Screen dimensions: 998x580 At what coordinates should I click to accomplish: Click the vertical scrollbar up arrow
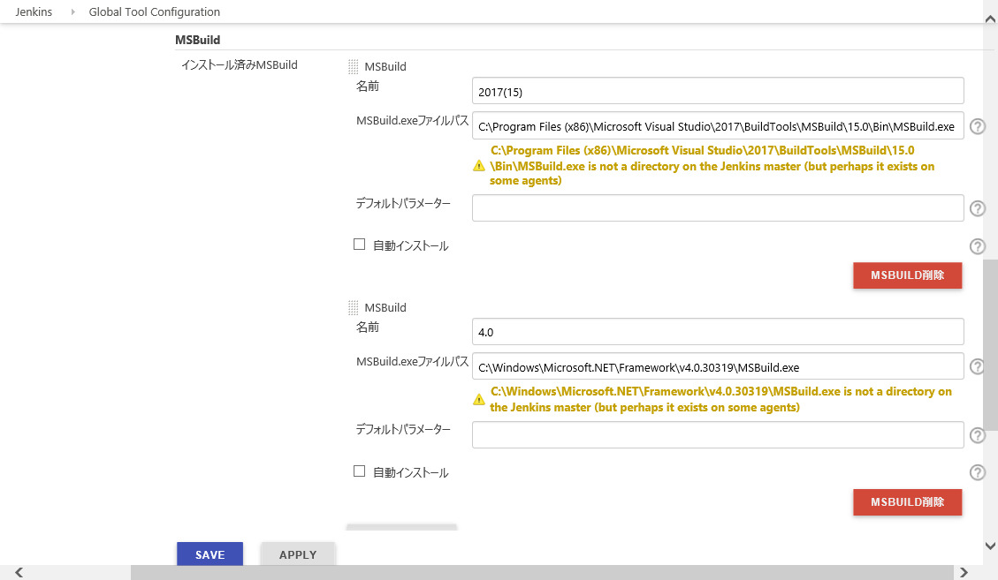(x=990, y=19)
